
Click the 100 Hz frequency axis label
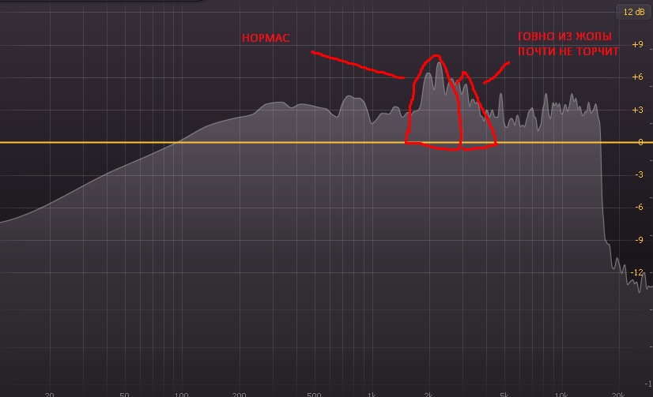coord(181,394)
